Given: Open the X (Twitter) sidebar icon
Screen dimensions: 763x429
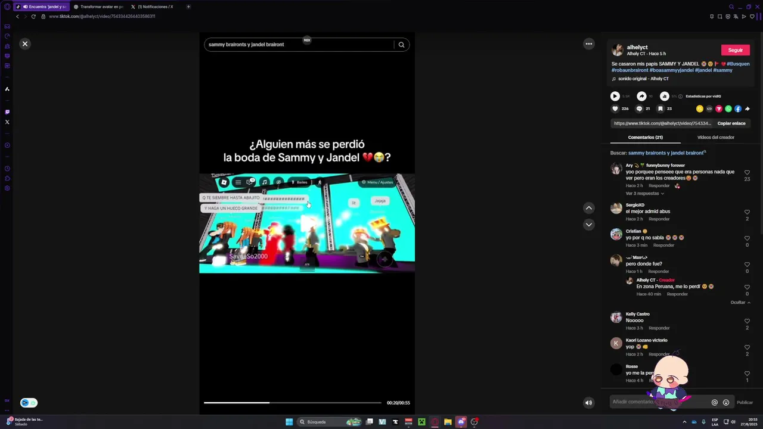Looking at the screenshot, I should tap(7, 122).
